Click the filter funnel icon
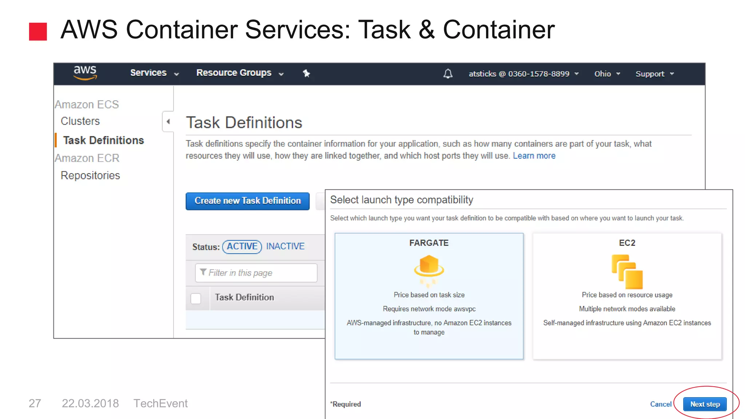Viewport: 745px width, 419px height. (x=203, y=272)
